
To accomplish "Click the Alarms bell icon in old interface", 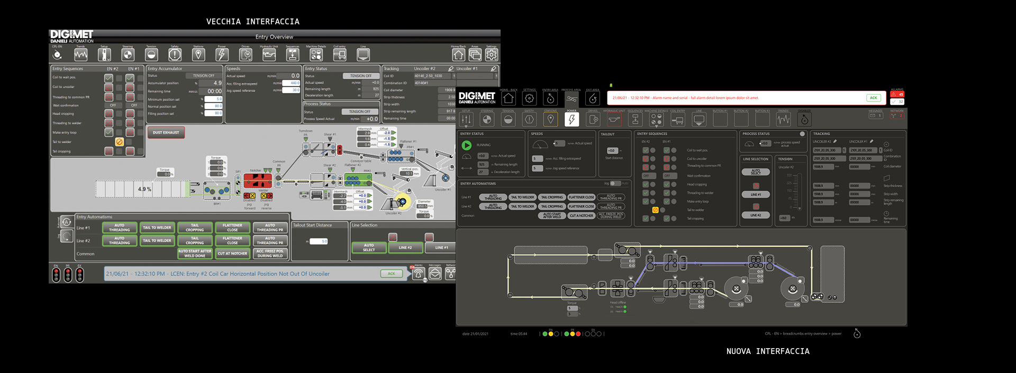I will coord(418,274).
